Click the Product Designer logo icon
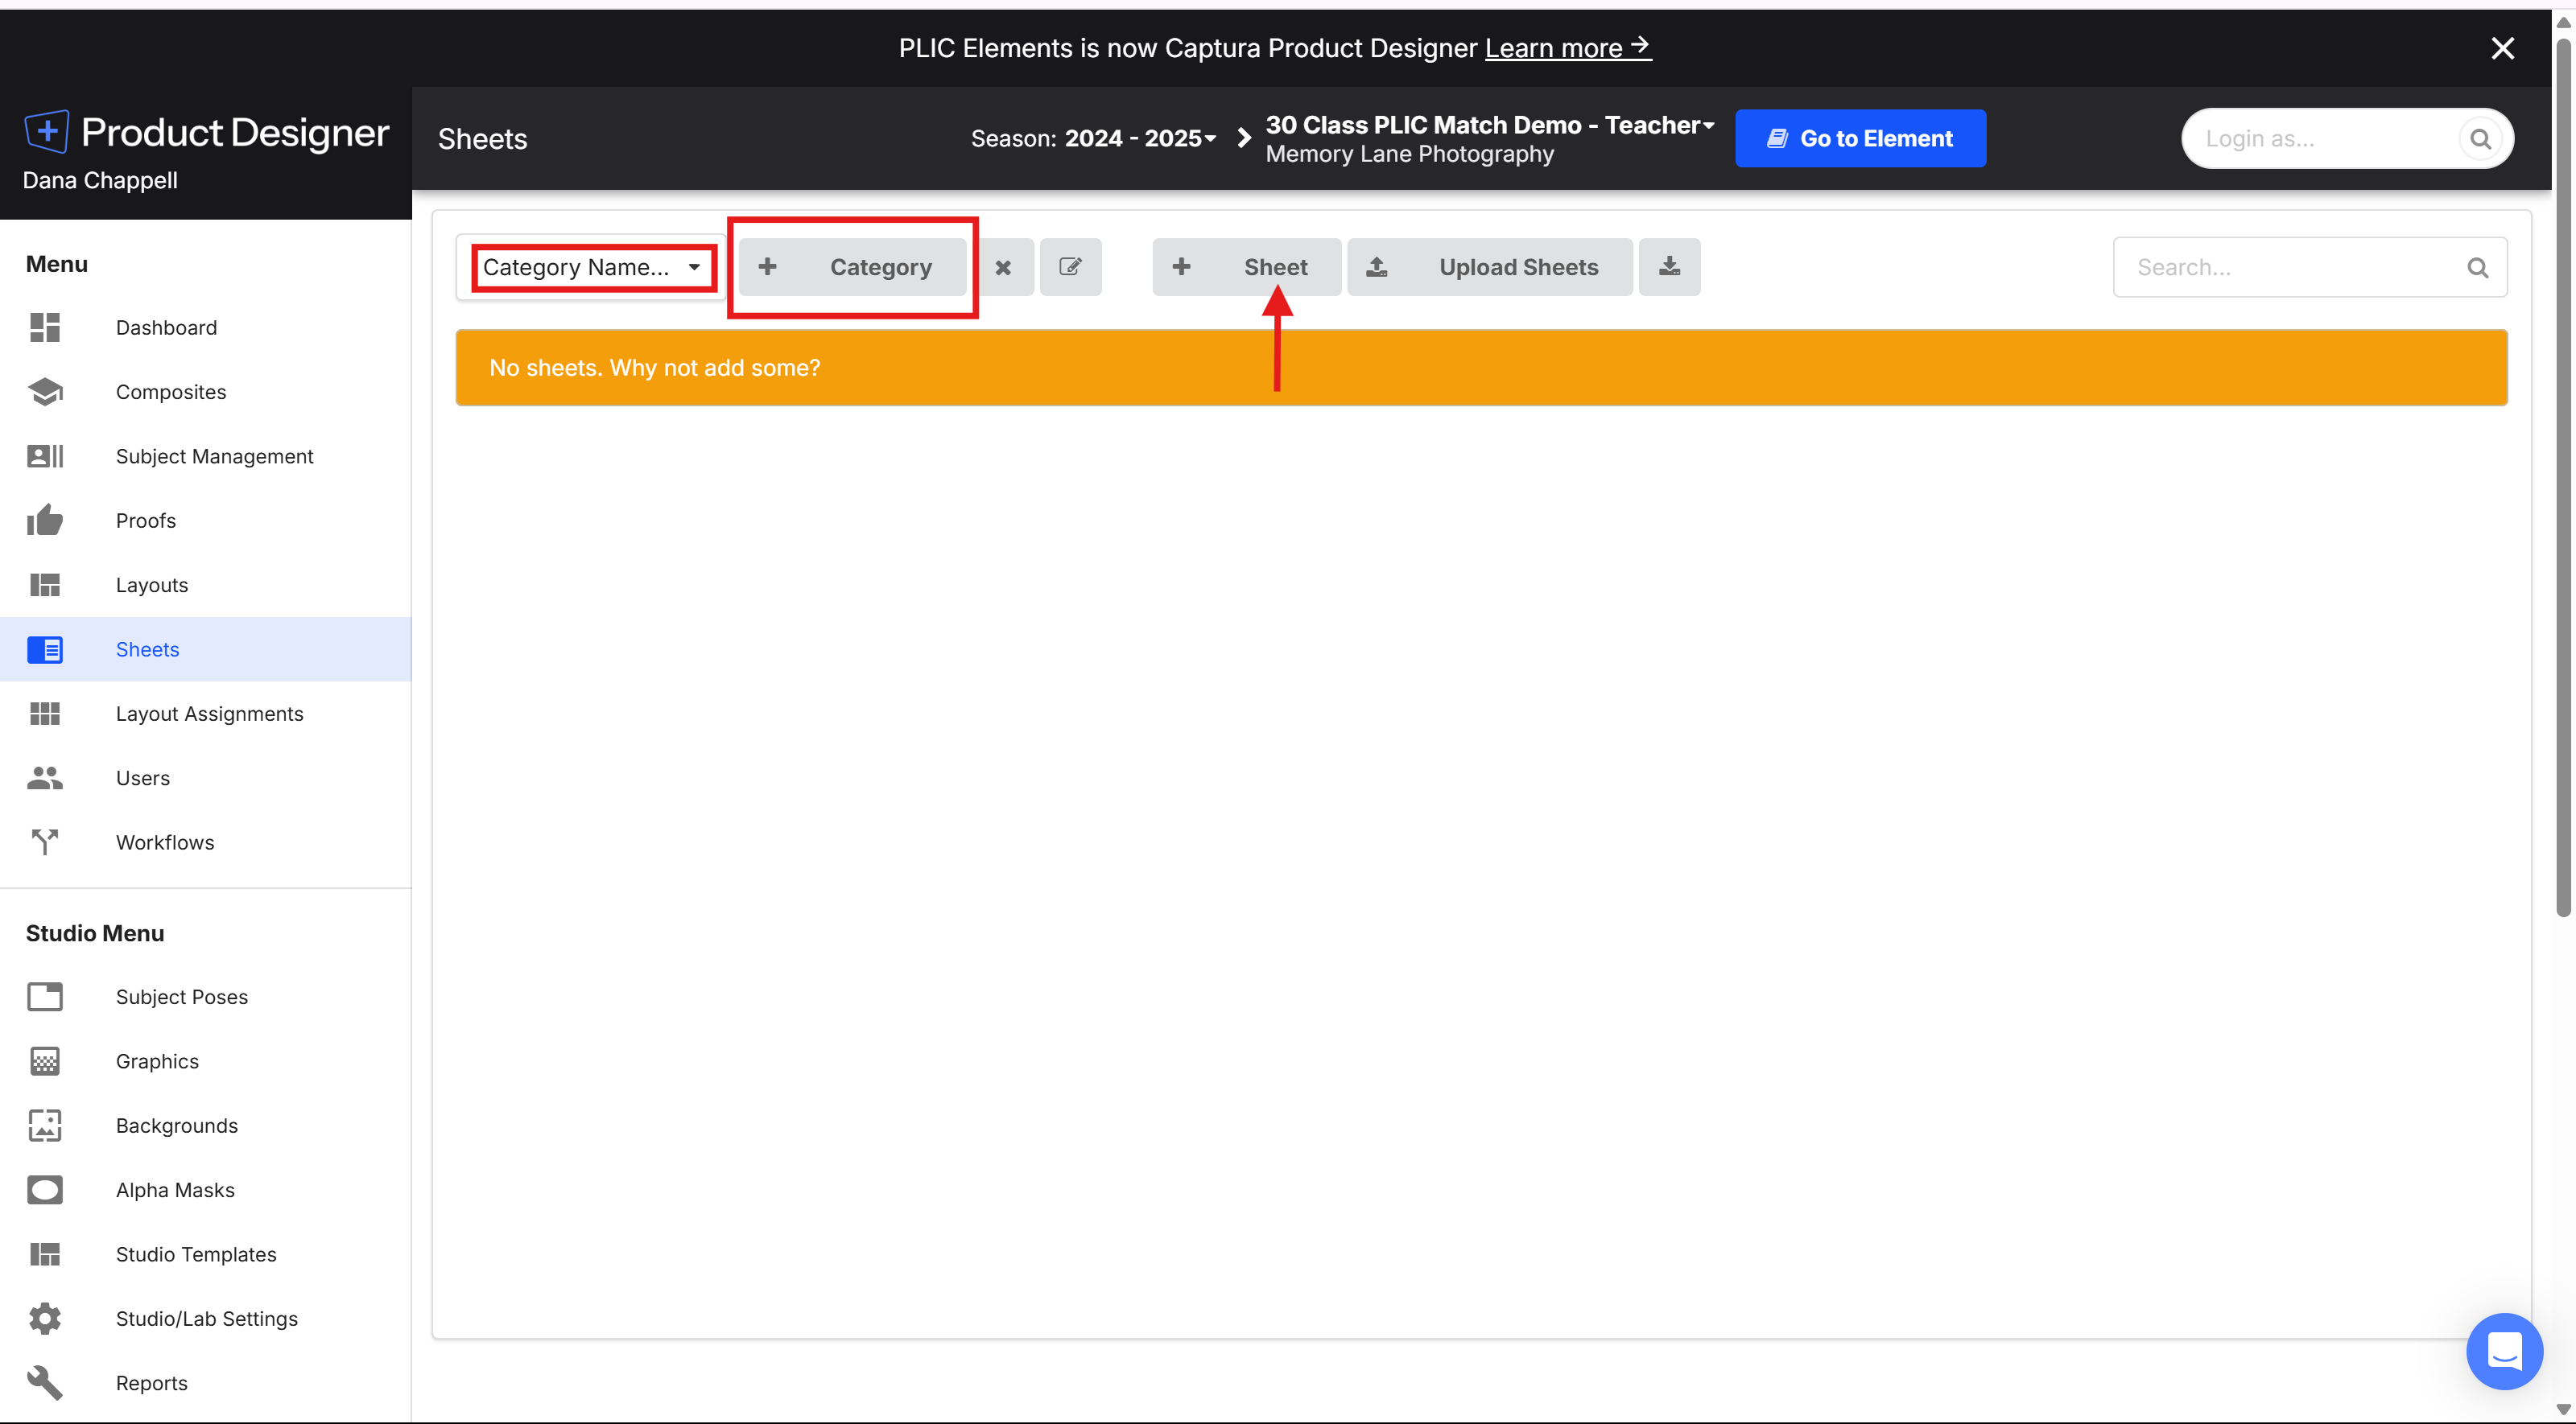 click(x=46, y=131)
